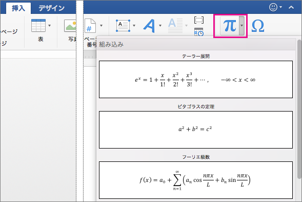
Task: Expand the text box dropdown arrow
Action: 134,26
